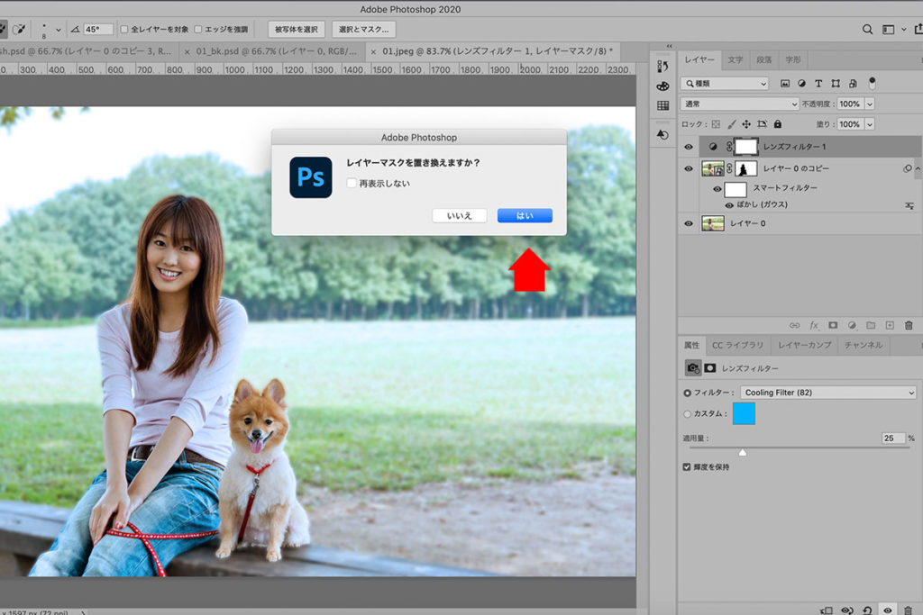This screenshot has height=615, width=923.
Task: Uncheck 輝度を保持 checkbox
Action: tap(686, 466)
